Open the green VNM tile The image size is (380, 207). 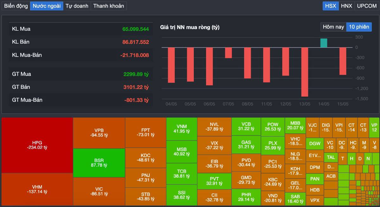point(182,129)
